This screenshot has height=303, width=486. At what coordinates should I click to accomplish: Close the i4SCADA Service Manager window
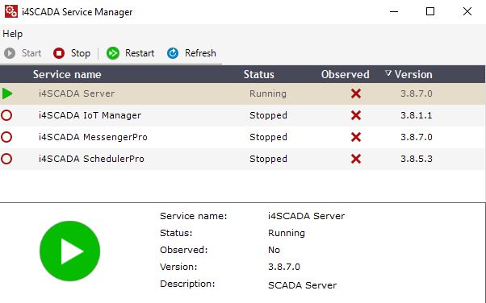[x=467, y=12]
